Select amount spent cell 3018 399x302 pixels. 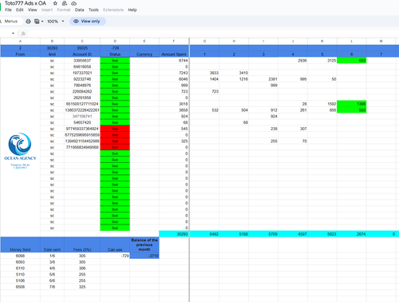point(174,104)
